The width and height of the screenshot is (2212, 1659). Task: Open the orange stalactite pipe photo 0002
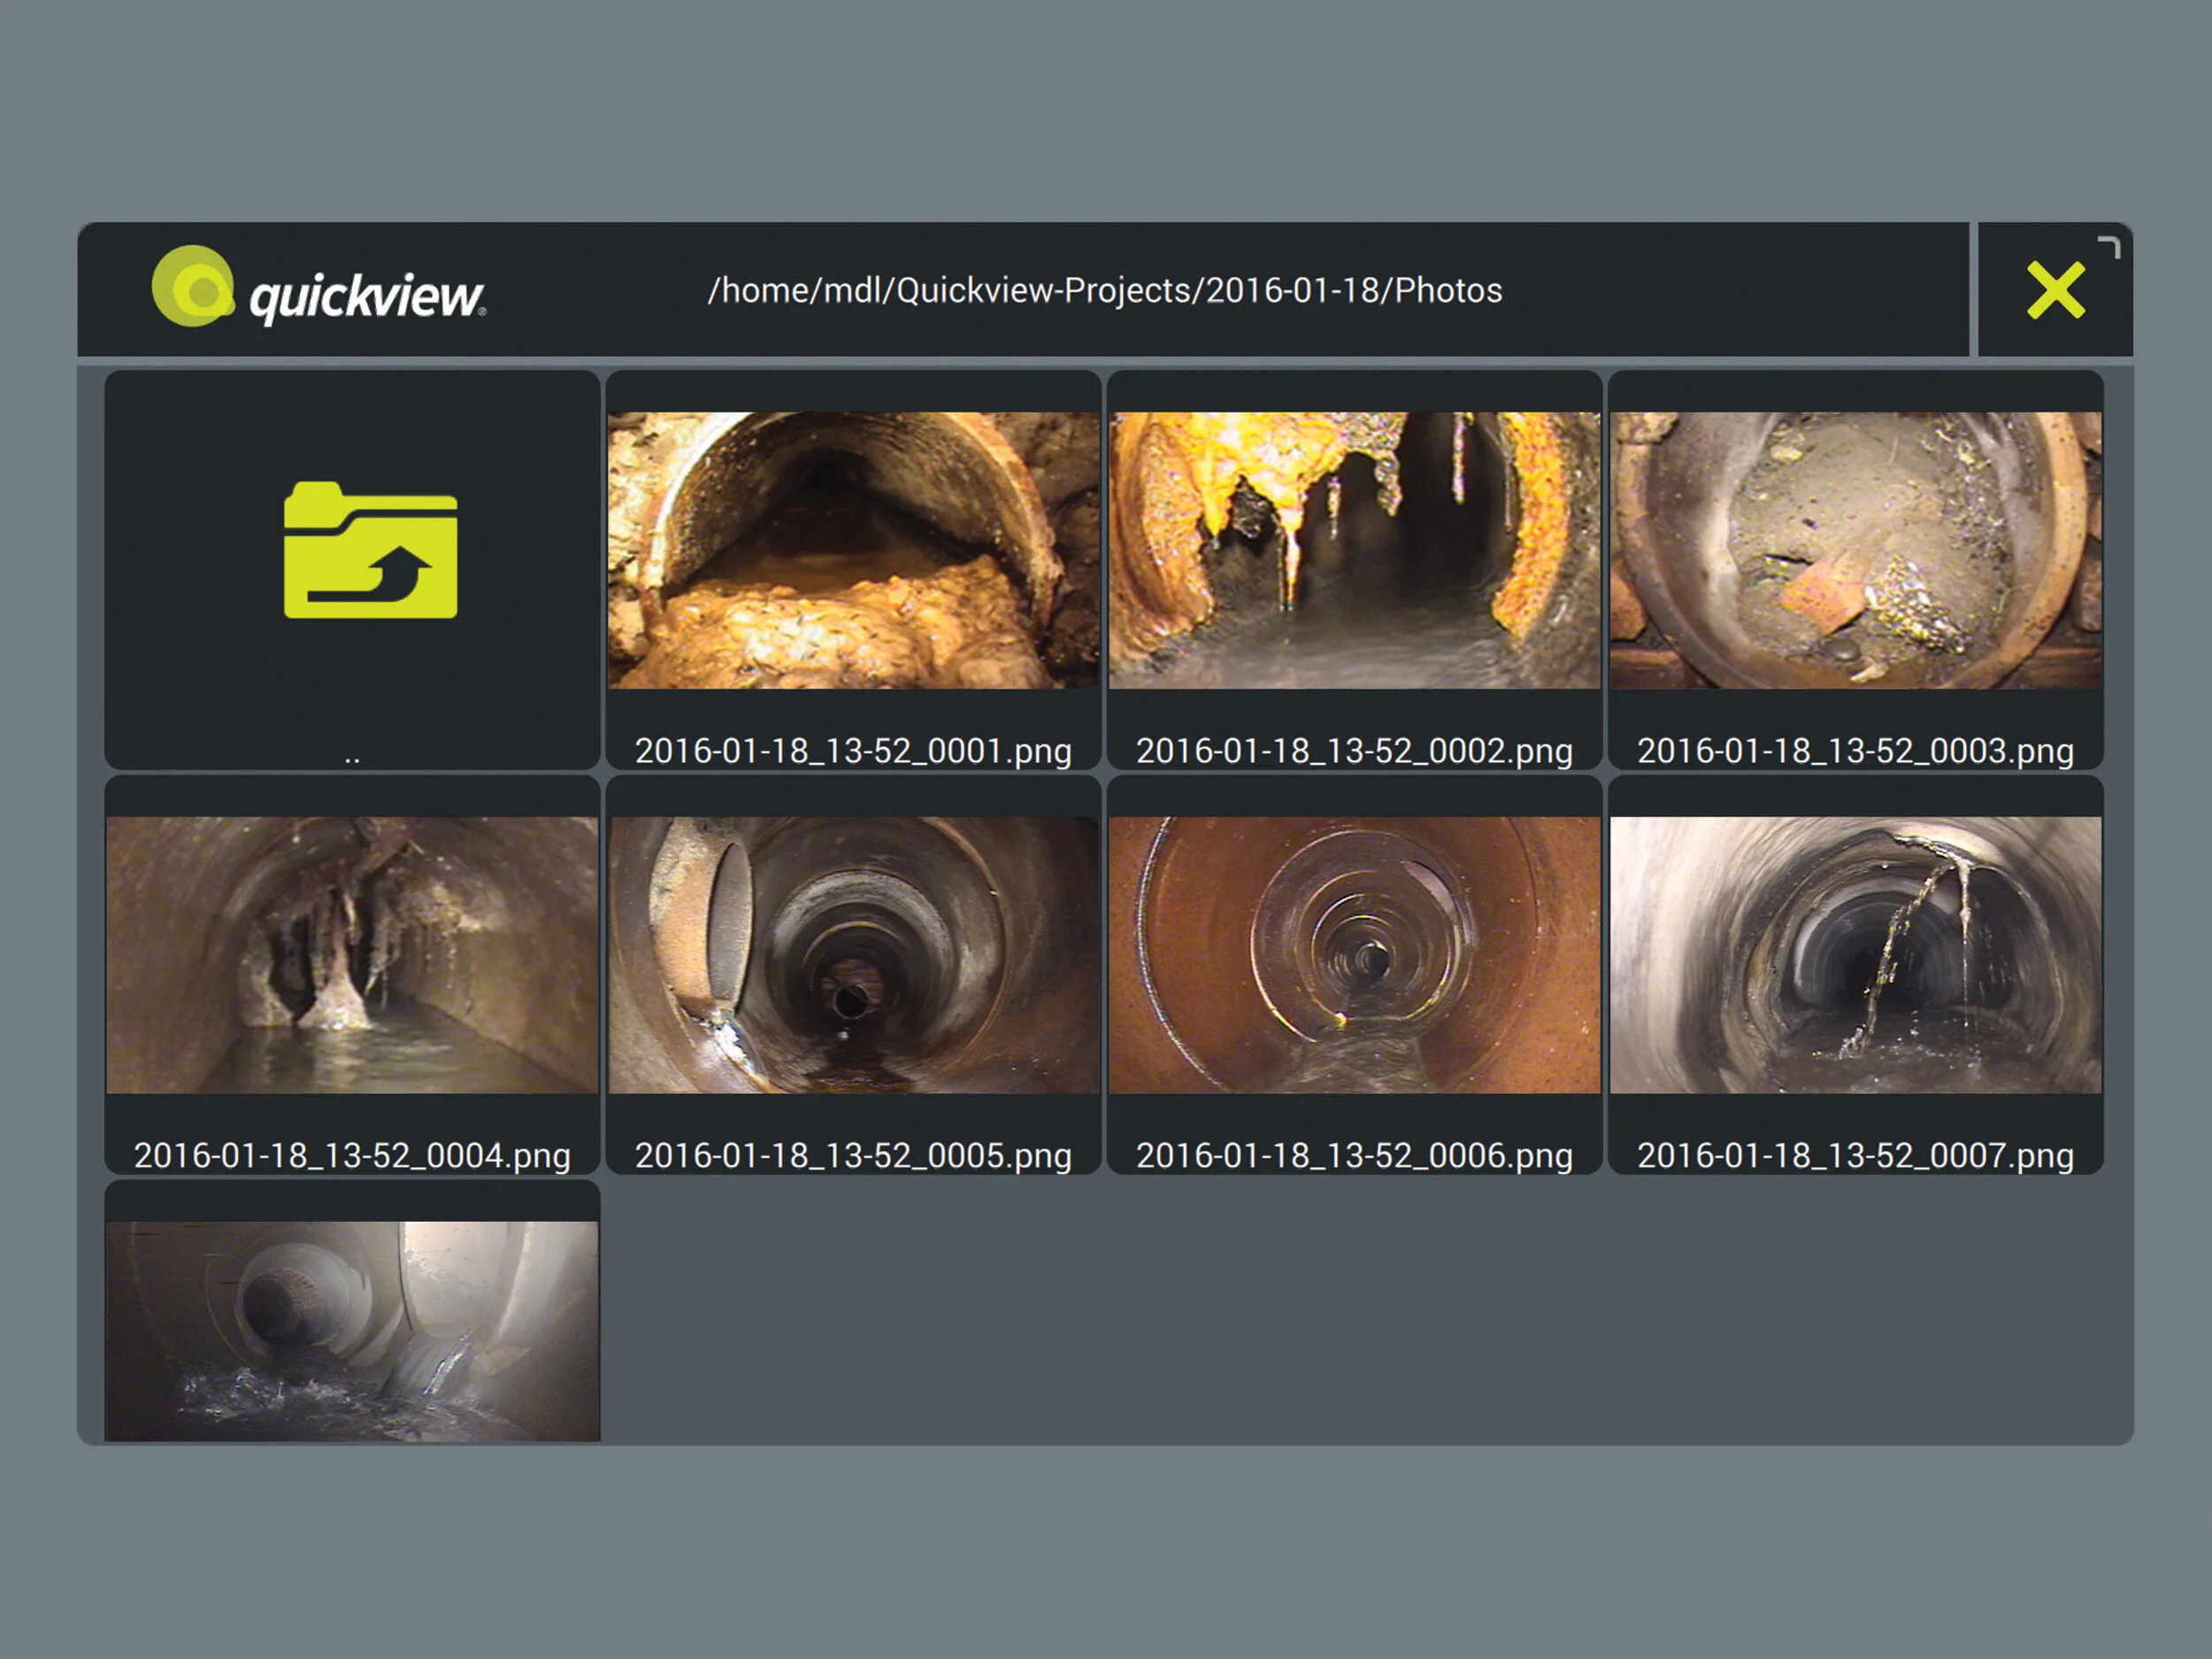[1354, 551]
